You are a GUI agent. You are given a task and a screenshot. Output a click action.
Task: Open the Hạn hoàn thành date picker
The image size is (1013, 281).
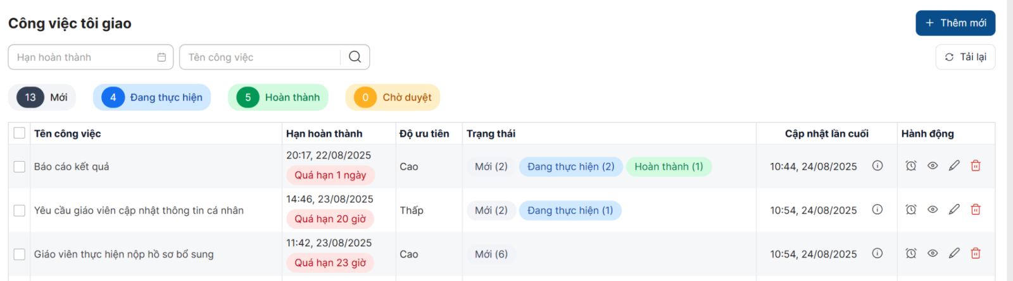pyautogui.click(x=90, y=57)
